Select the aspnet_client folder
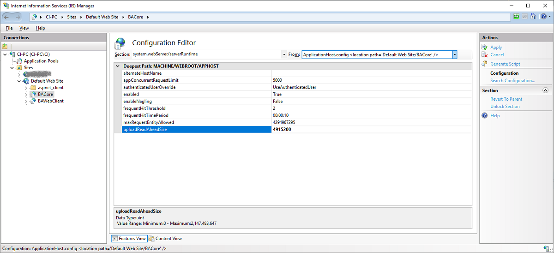 tap(50, 87)
